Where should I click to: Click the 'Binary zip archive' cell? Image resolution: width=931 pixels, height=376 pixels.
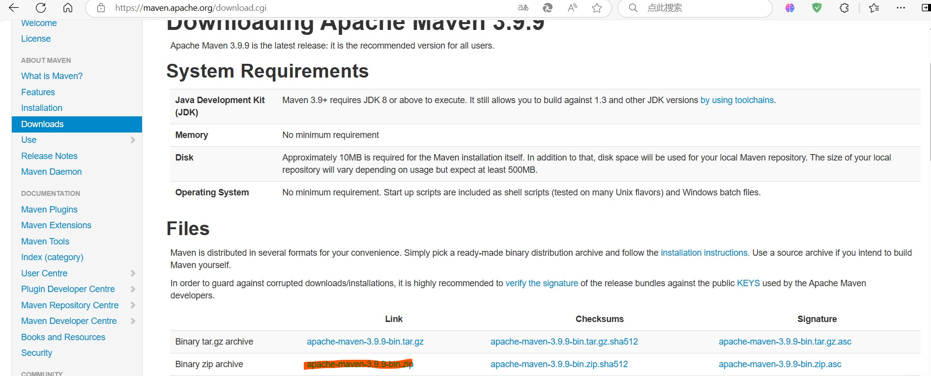point(209,364)
